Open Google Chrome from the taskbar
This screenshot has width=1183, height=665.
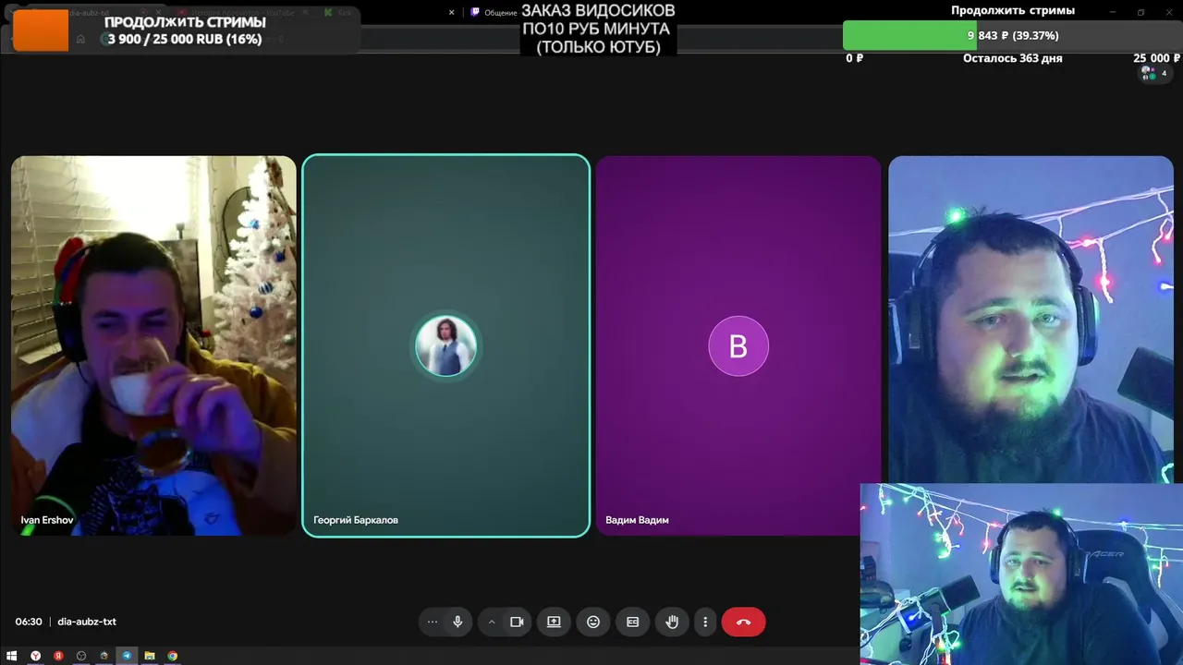click(x=173, y=656)
